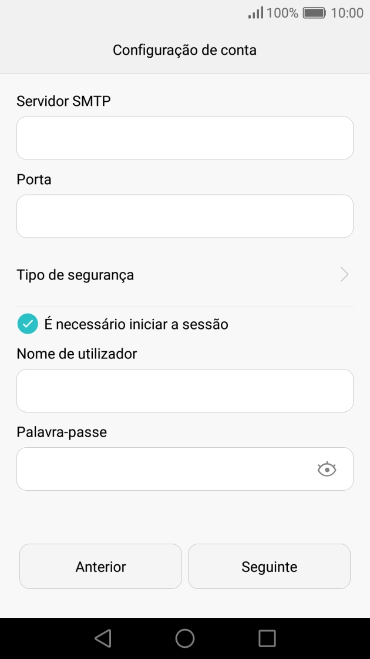Expand 'Tipo de segurança' options
This screenshot has width=370, height=659.
click(x=185, y=275)
